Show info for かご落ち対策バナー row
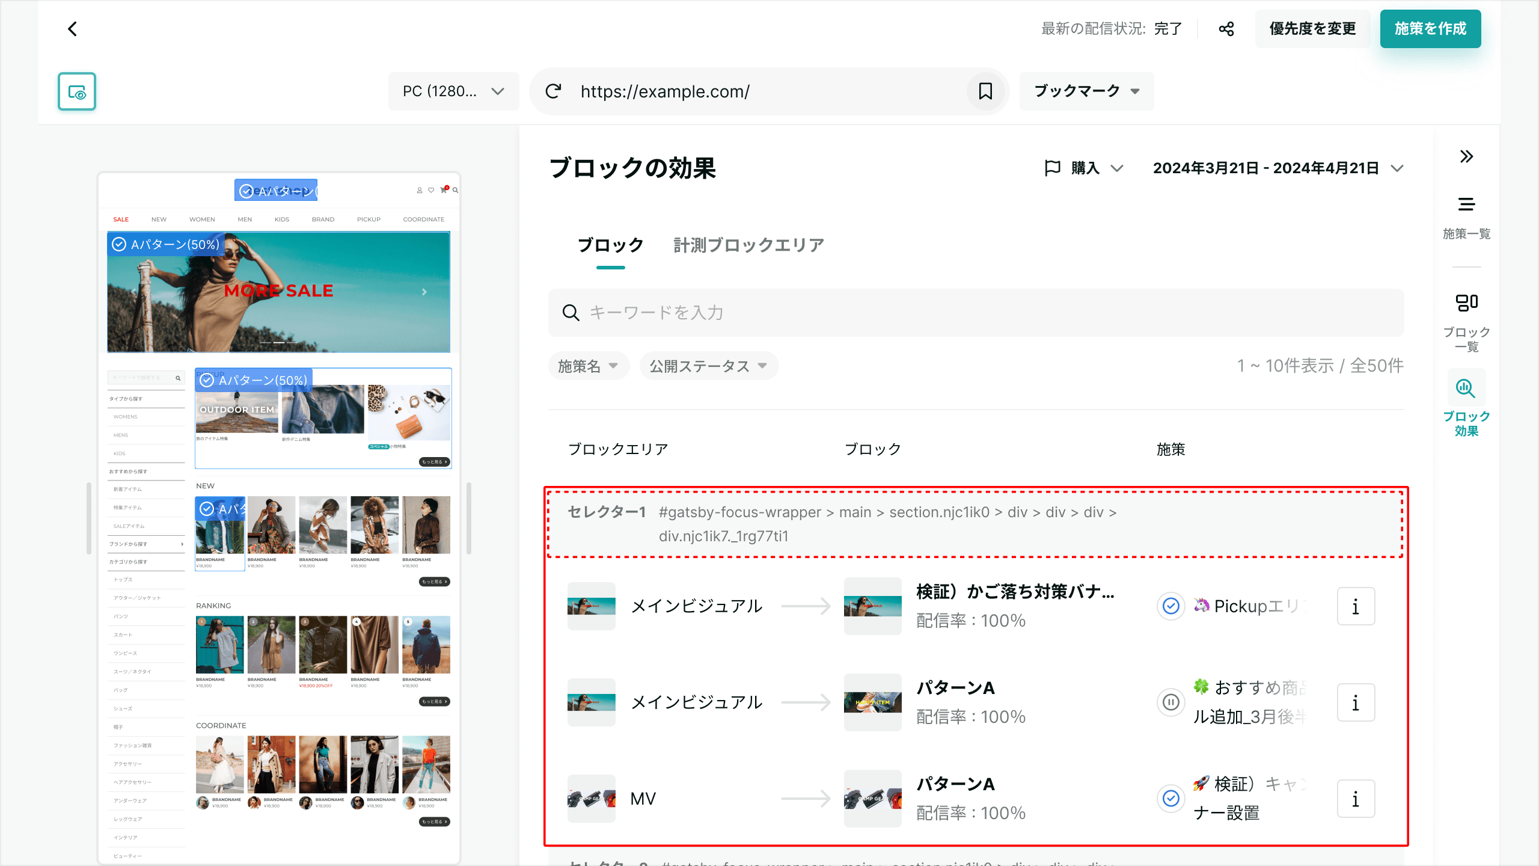The image size is (1539, 866). [x=1356, y=606]
